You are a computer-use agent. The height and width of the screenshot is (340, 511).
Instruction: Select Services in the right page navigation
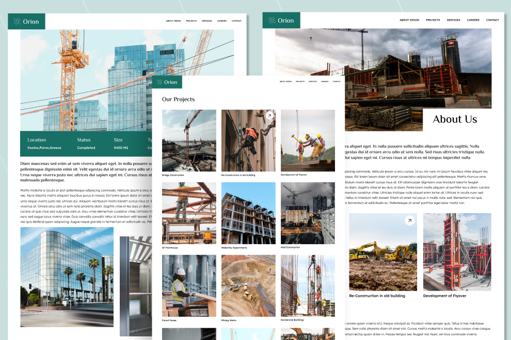pos(453,20)
